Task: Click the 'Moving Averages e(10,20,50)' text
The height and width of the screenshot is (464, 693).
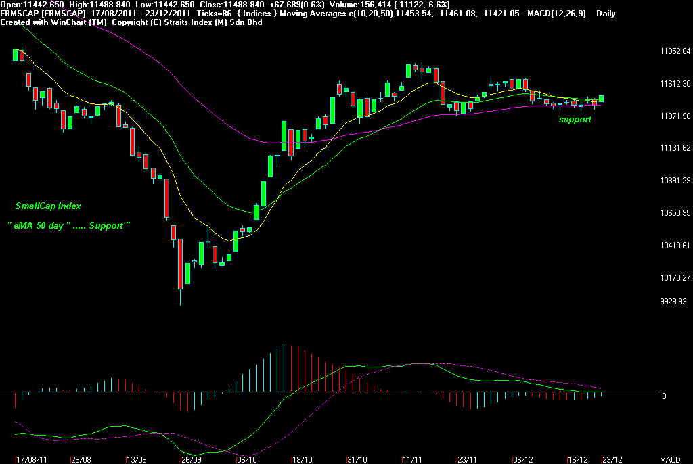Action: pos(336,14)
